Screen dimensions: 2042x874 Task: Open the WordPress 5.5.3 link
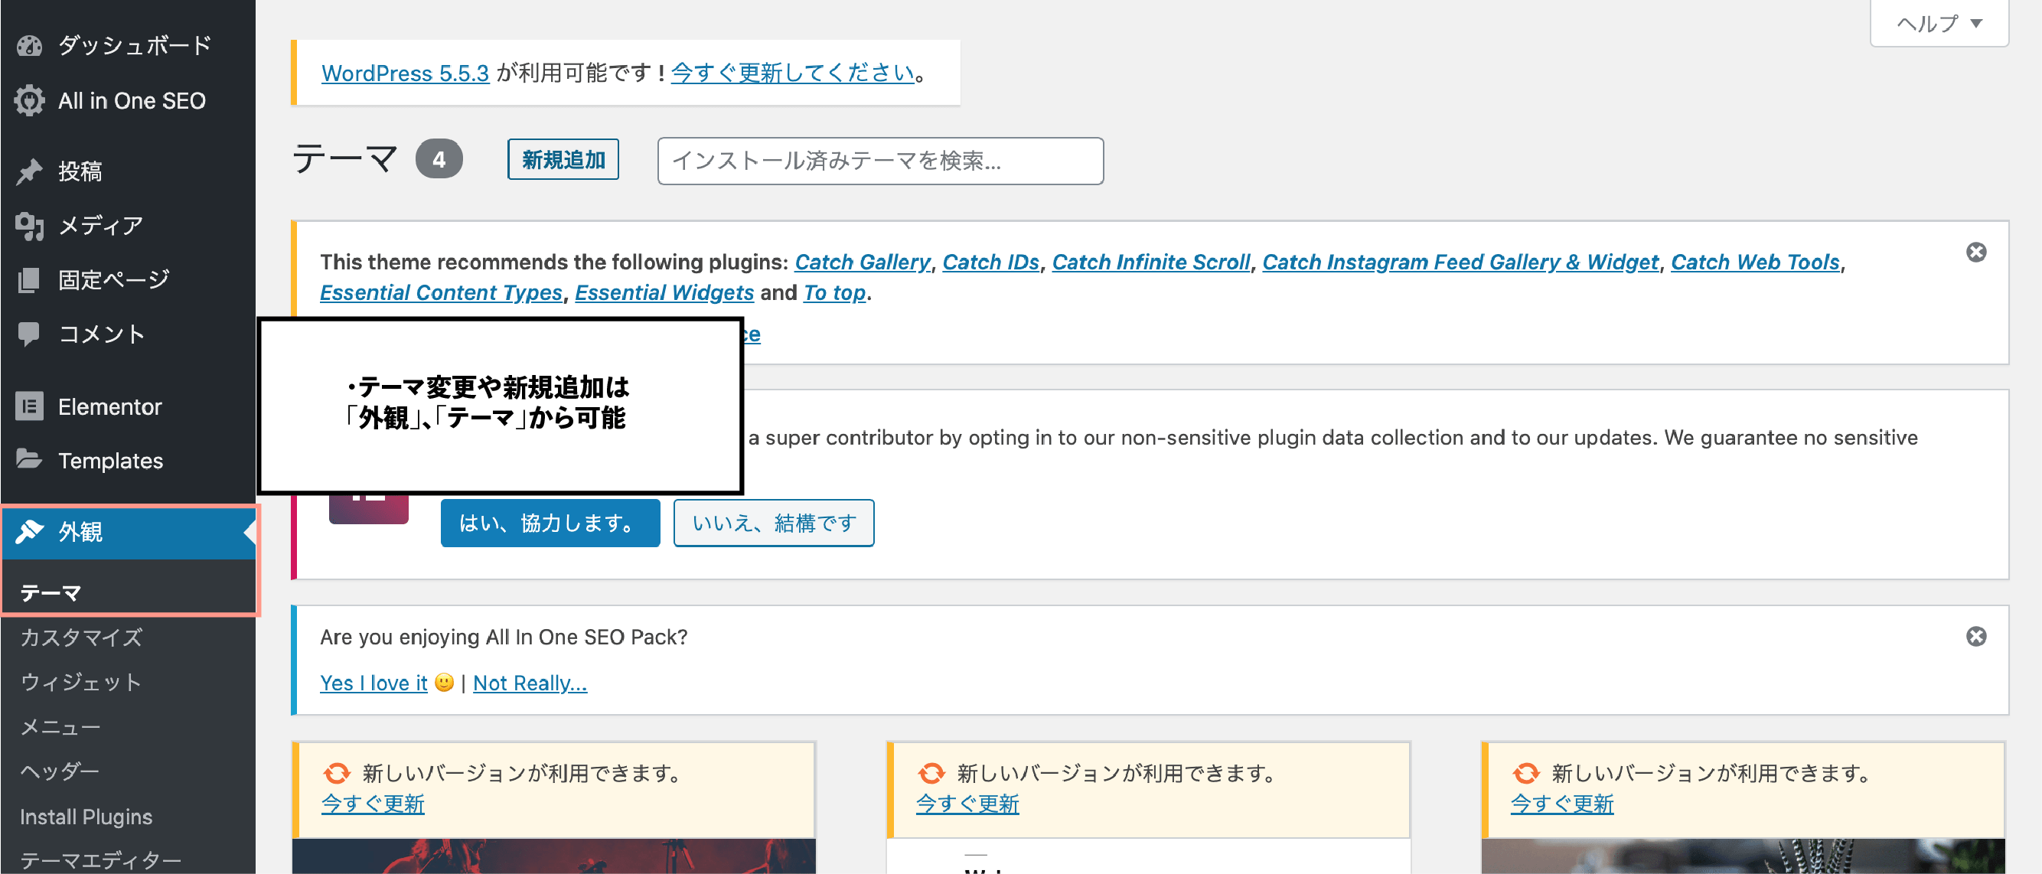click(x=405, y=73)
